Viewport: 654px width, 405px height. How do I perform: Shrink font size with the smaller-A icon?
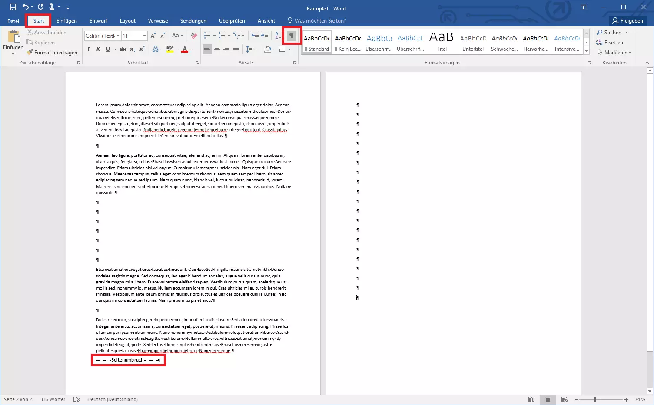point(163,36)
